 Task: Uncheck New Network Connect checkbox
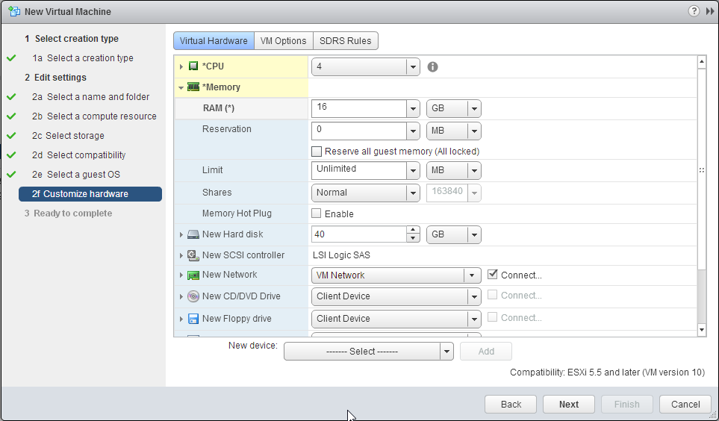tap(493, 274)
